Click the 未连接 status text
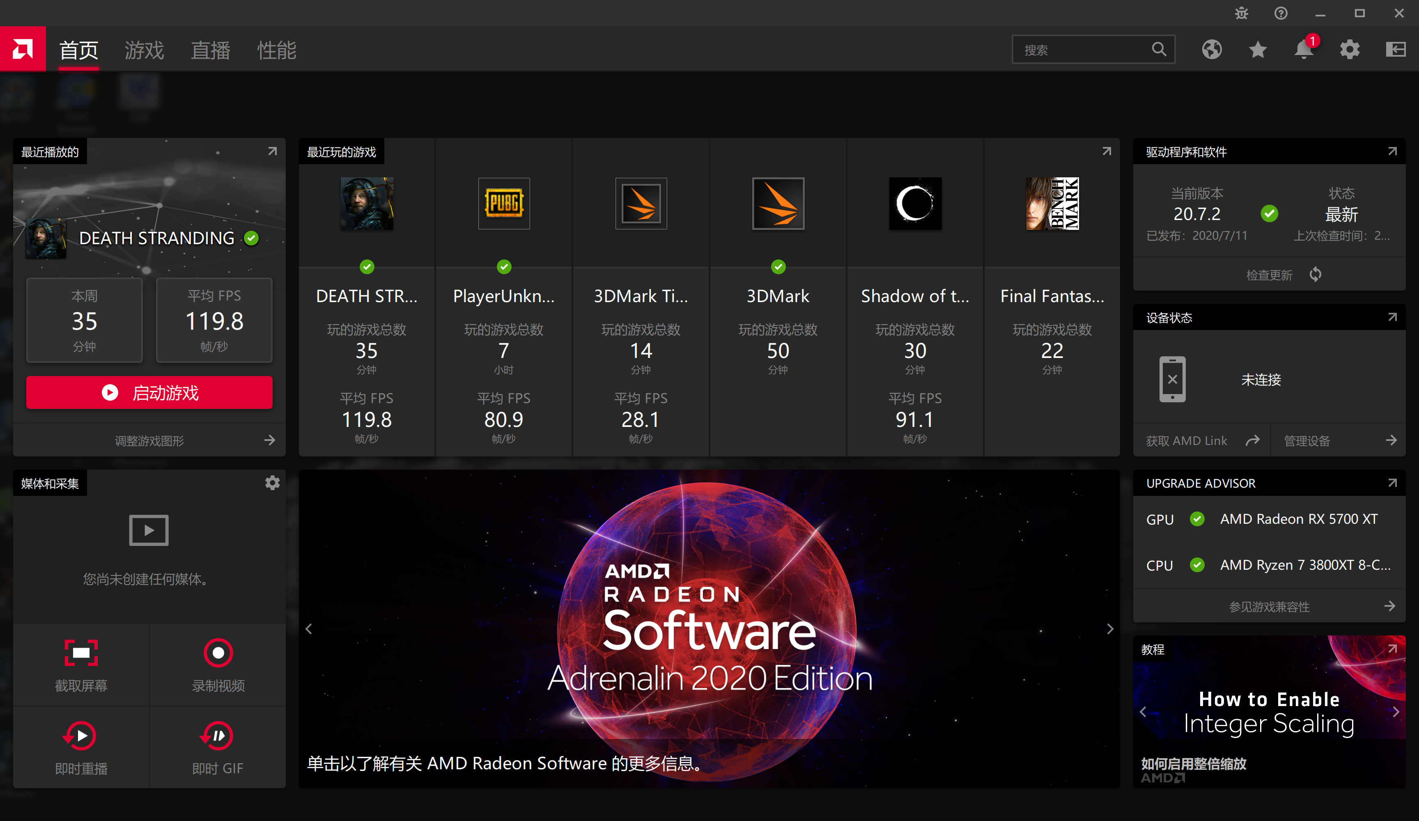 (x=1261, y=380)
